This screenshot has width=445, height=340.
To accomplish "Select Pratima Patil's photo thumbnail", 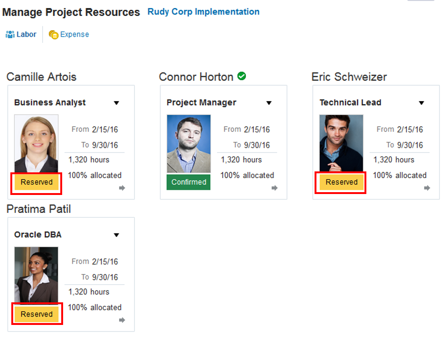I will [x=36, y=275].
